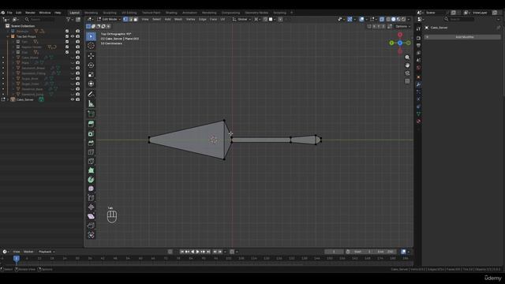
Task: Enable wireframe viewport shading
Action: point(388,19)
